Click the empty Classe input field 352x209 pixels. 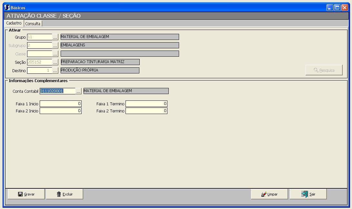[x=39, y=54]
